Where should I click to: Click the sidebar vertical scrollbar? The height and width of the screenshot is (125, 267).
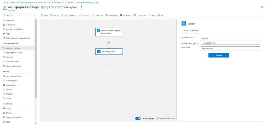[35, 59]
